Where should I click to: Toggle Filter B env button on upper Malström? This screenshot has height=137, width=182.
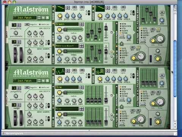[133, 47]
